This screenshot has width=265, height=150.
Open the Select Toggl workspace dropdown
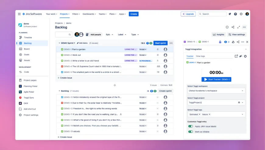pyautogui.click(x=216, y=91)
